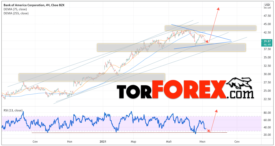Click the 27.50 price axis label
The image size is (275, 146).
267,82
